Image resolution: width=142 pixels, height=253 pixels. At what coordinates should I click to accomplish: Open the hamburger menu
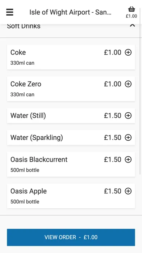(x=10, y=12)
